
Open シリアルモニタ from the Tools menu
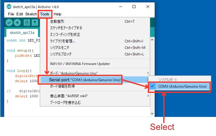pyautogui.click(x=95, y=48)
